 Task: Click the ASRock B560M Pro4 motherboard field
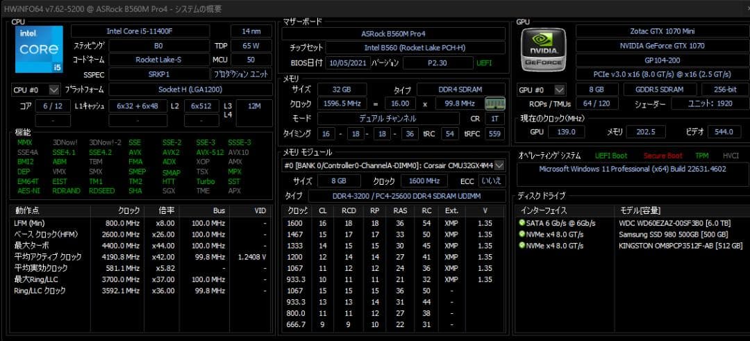click(393, 34)
